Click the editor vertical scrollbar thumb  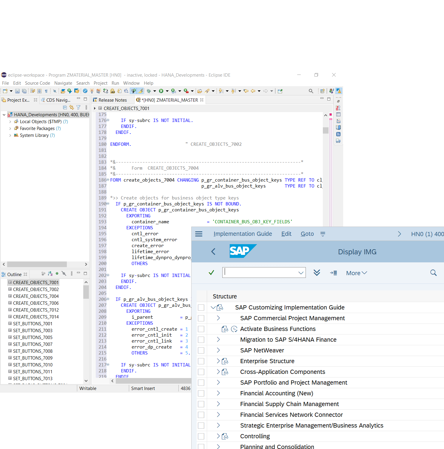point(326,130)
